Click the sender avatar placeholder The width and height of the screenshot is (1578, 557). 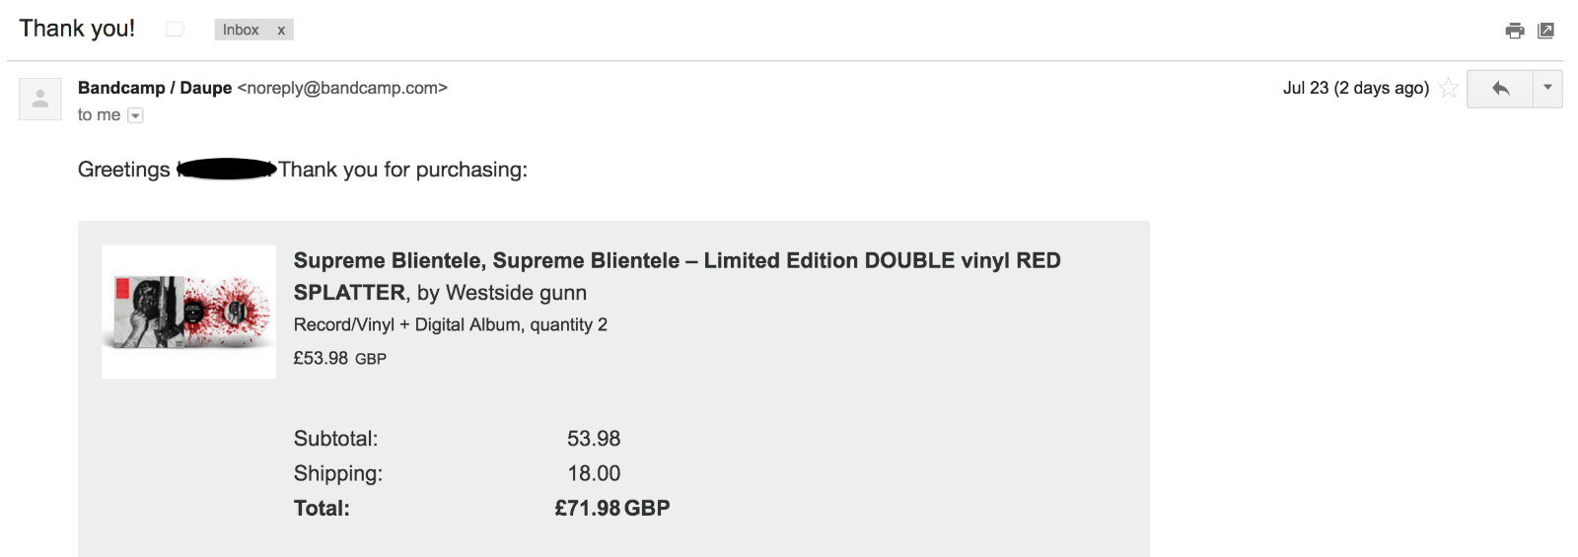(x=40, y=99)
